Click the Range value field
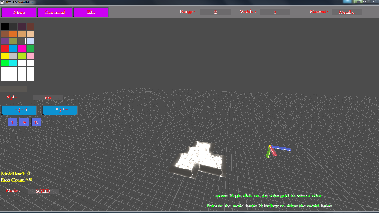379x213 pixels. (215, 12)
